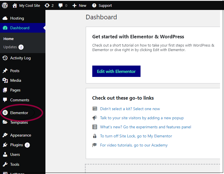Screen dimensions: 224x174
Task: Click the Users person icon
Action: point(5,154)
